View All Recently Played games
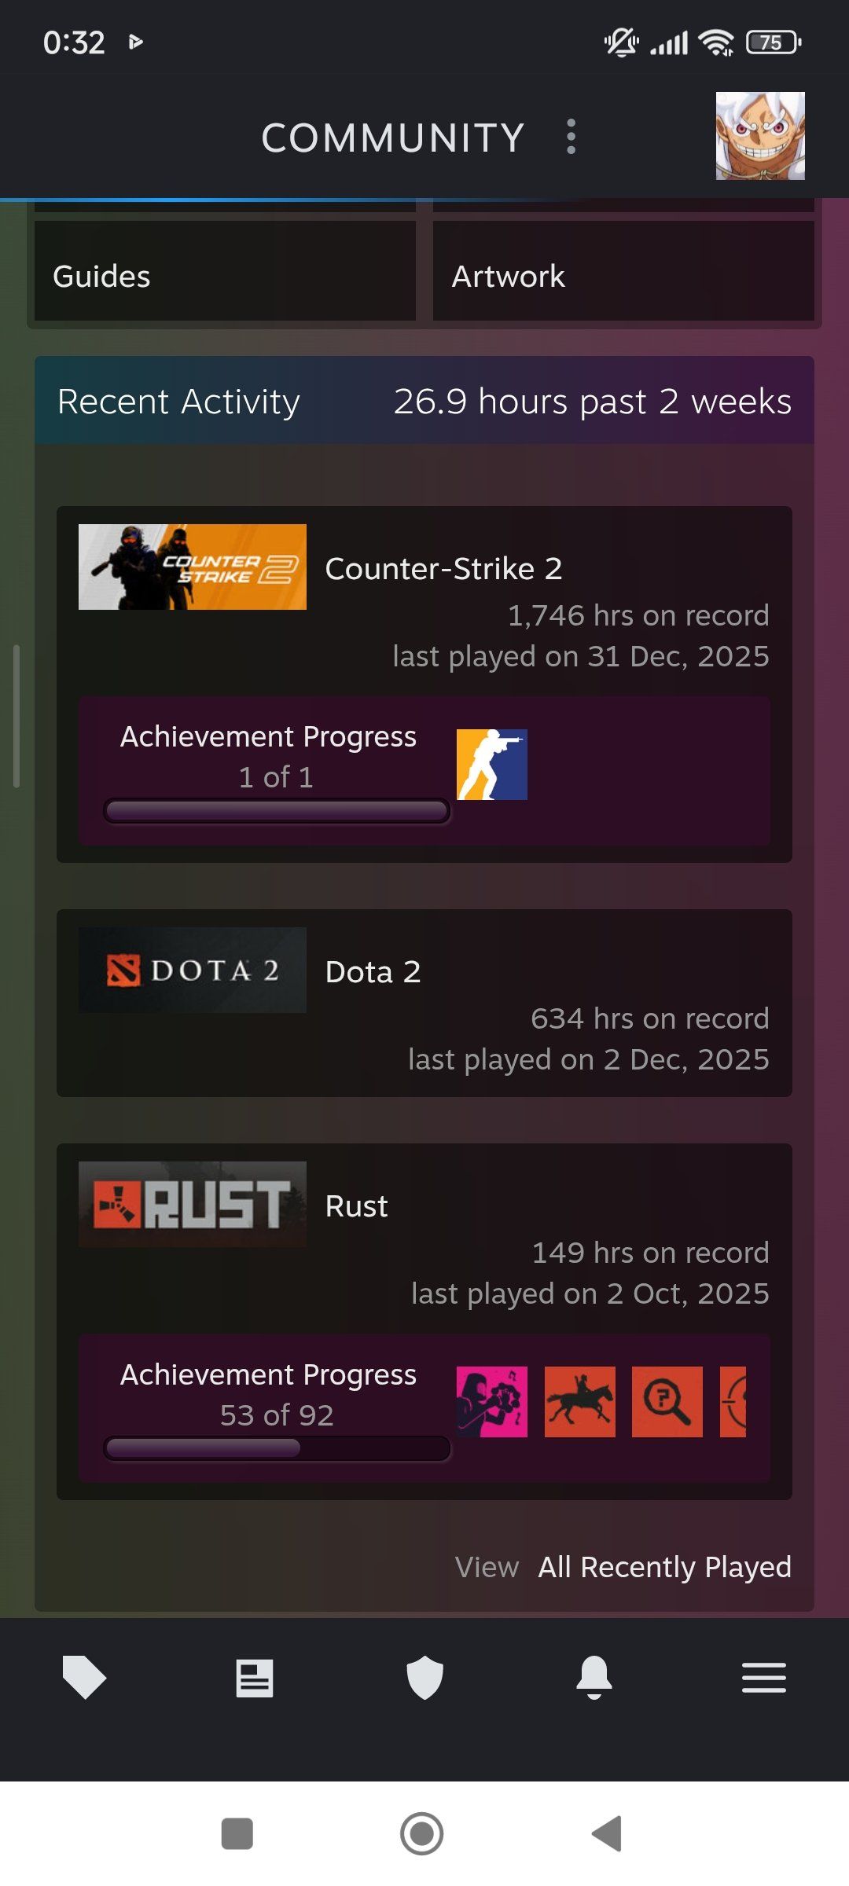The height and width of the screenshot is (1886, 849). tap(664, 1567)
